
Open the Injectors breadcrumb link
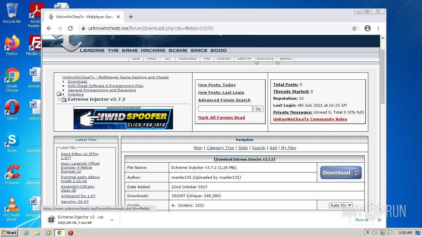pos(76,94)
